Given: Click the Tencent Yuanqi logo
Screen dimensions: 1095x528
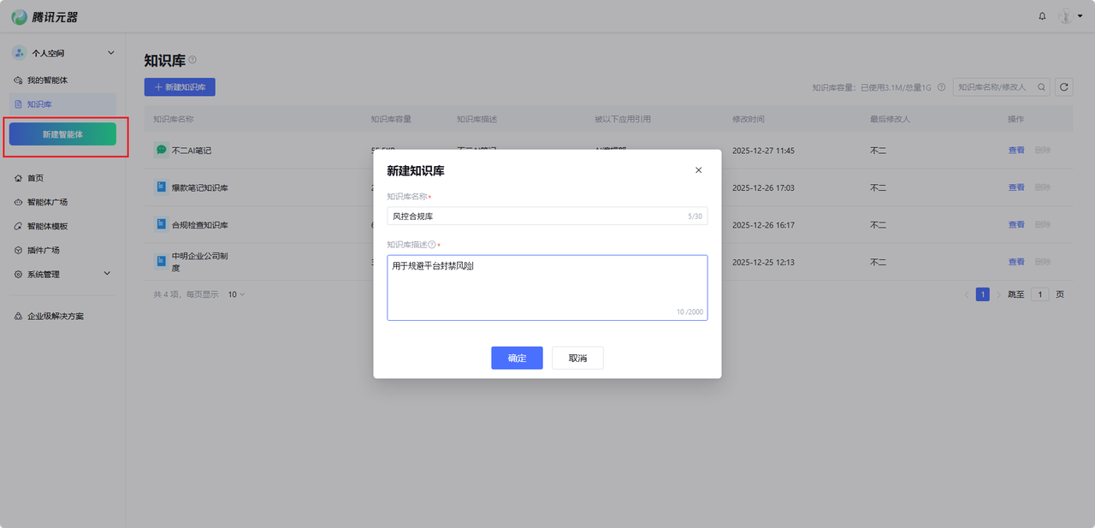Looking at the screenshot, I should tap(44, 16).
